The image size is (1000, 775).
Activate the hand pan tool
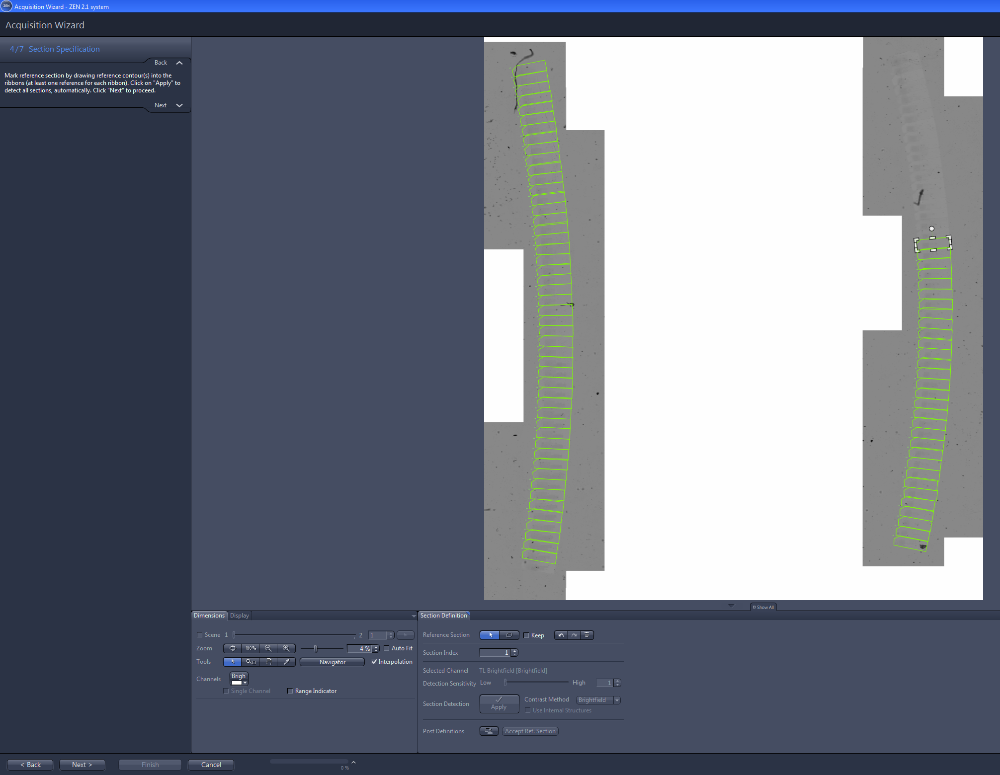tap(268, 662)
